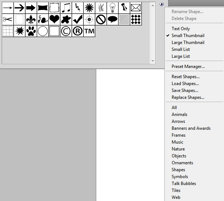Choose Load Shapes
This screenshot has width=224, height=201.
click(185, 84)
